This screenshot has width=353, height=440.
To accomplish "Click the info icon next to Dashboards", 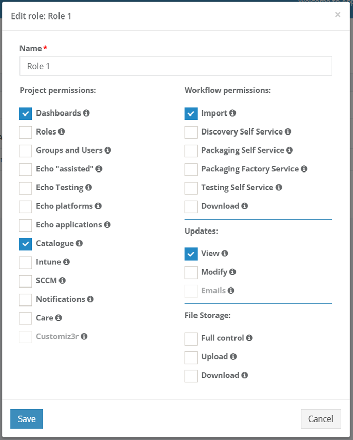I will (86, 113).
